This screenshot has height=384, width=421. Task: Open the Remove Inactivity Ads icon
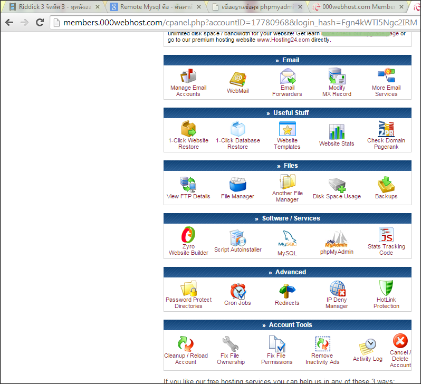323,344
